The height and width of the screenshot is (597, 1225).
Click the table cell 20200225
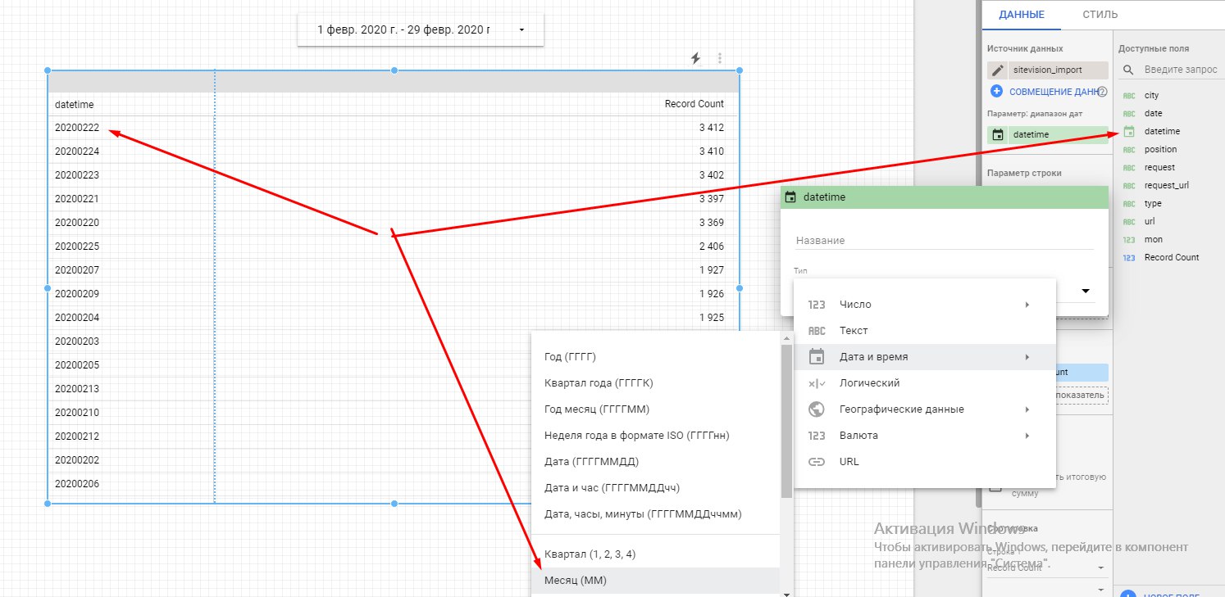tap(77, 246)
